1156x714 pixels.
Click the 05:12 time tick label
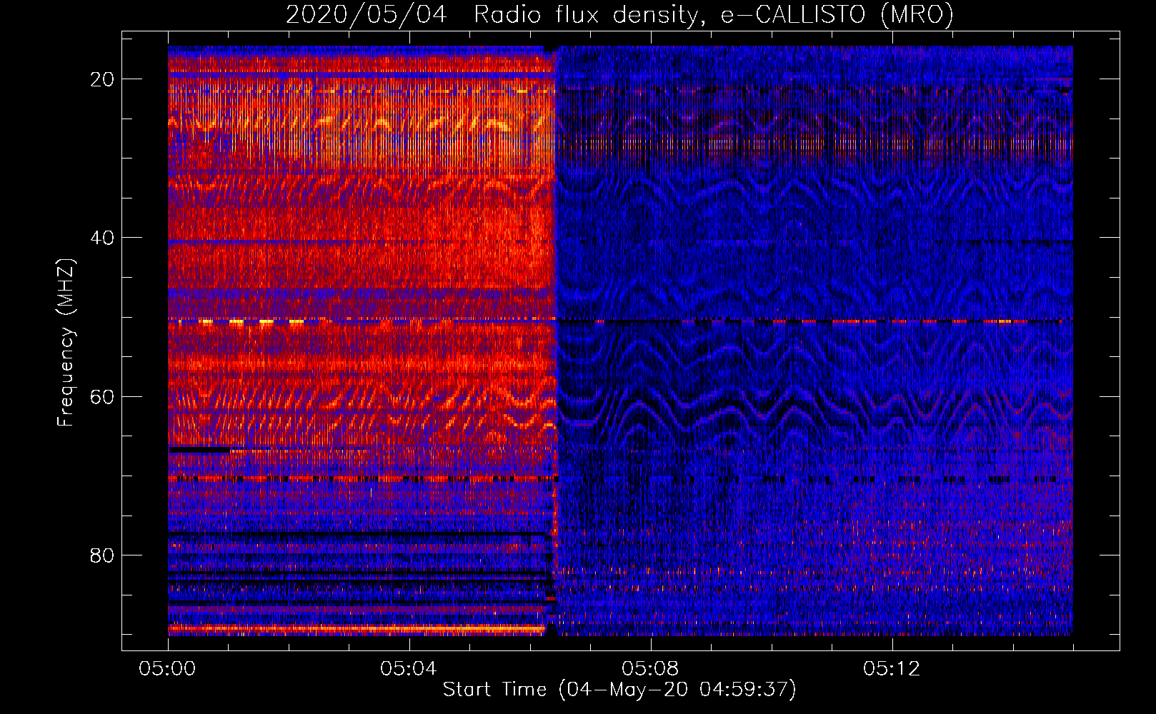point(892,669)
